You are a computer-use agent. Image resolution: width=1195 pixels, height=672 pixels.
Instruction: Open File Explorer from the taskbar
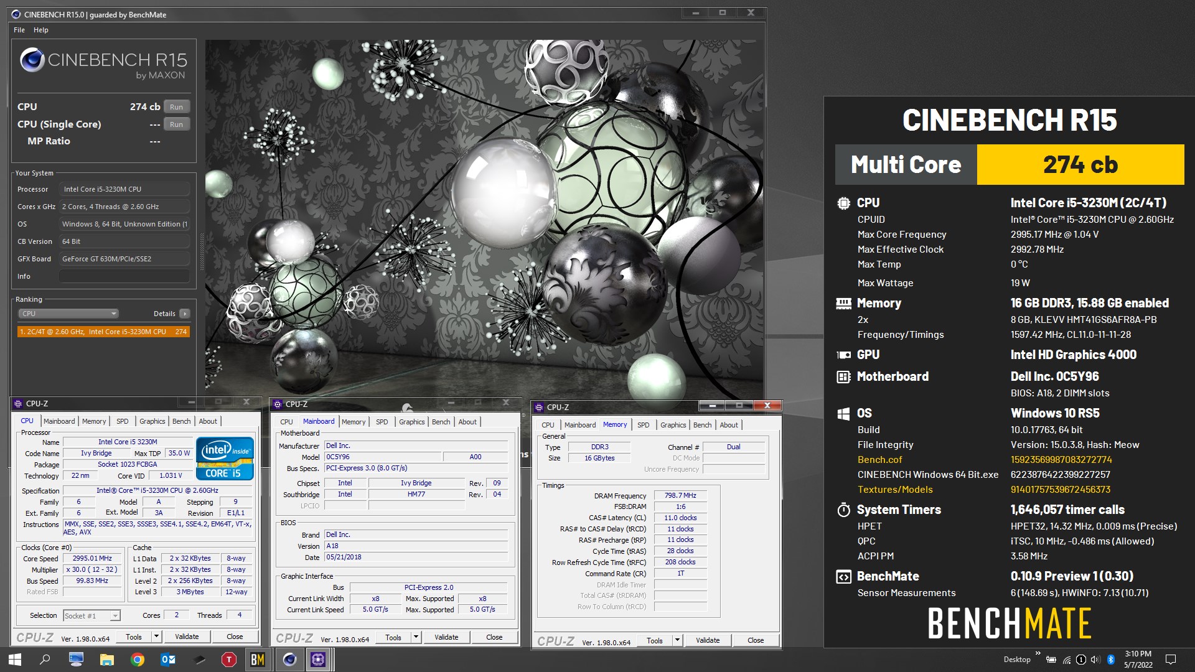[x=107, y=660]
